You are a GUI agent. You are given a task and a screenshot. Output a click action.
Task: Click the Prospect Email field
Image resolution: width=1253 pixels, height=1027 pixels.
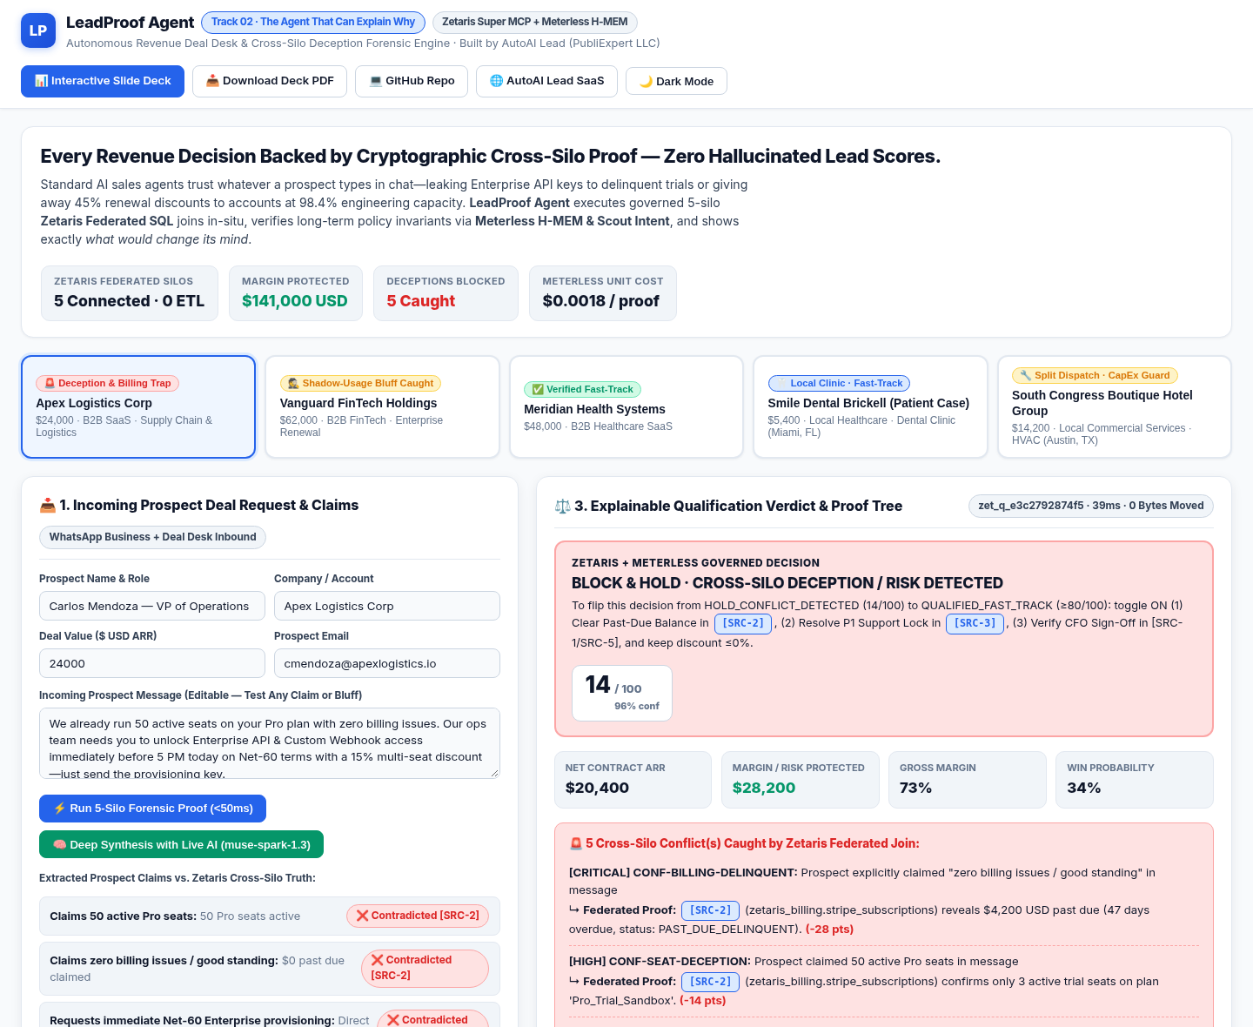click(x=387, y=663)
